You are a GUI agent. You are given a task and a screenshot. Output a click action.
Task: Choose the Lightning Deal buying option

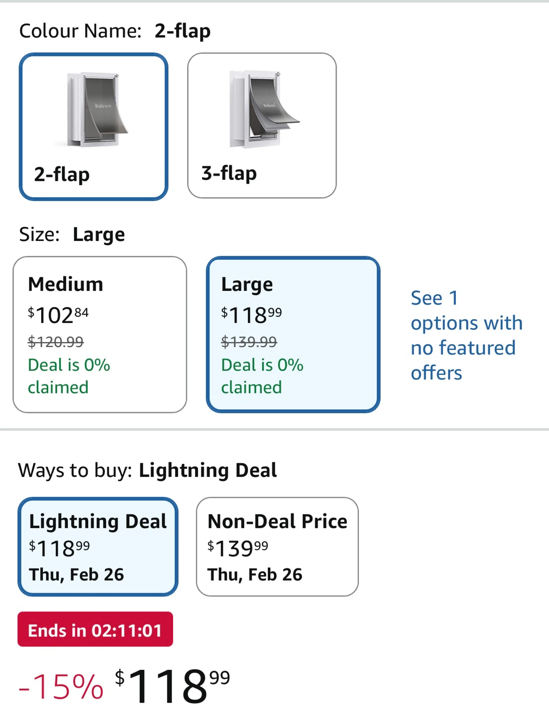coord(98,546)
